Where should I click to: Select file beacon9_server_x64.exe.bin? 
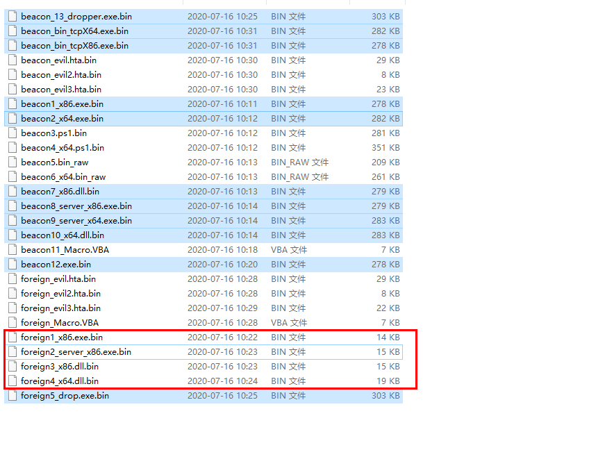click(x=76, y=220)
